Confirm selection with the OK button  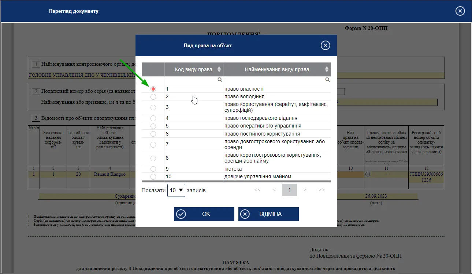[x=204, y=214]
